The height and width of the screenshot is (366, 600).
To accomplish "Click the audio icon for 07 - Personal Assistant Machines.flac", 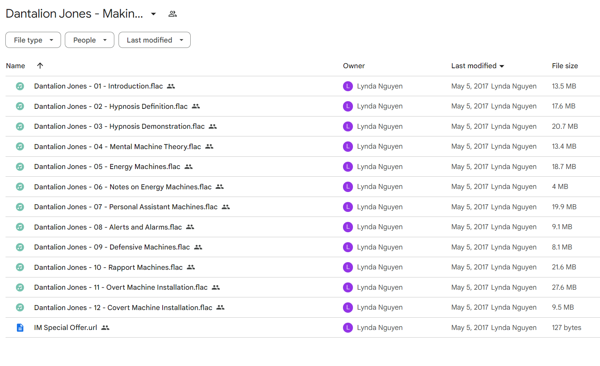I will 20,207.
